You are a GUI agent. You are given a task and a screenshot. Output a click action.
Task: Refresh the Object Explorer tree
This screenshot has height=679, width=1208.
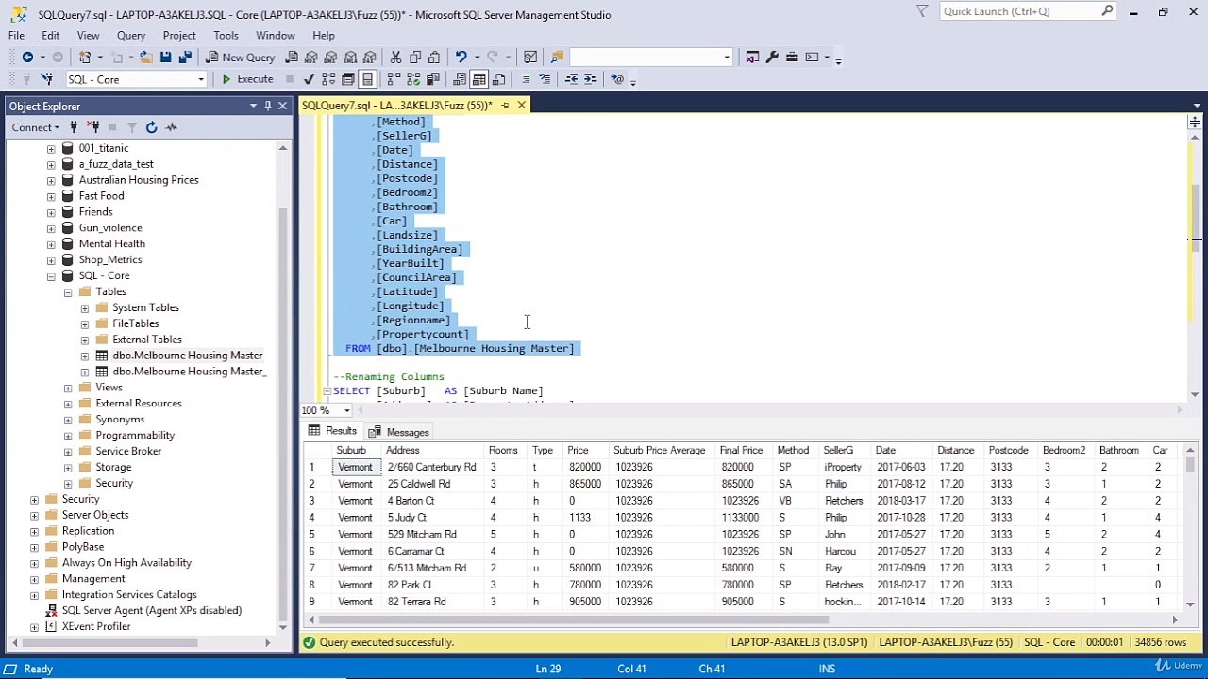point(151,127)
